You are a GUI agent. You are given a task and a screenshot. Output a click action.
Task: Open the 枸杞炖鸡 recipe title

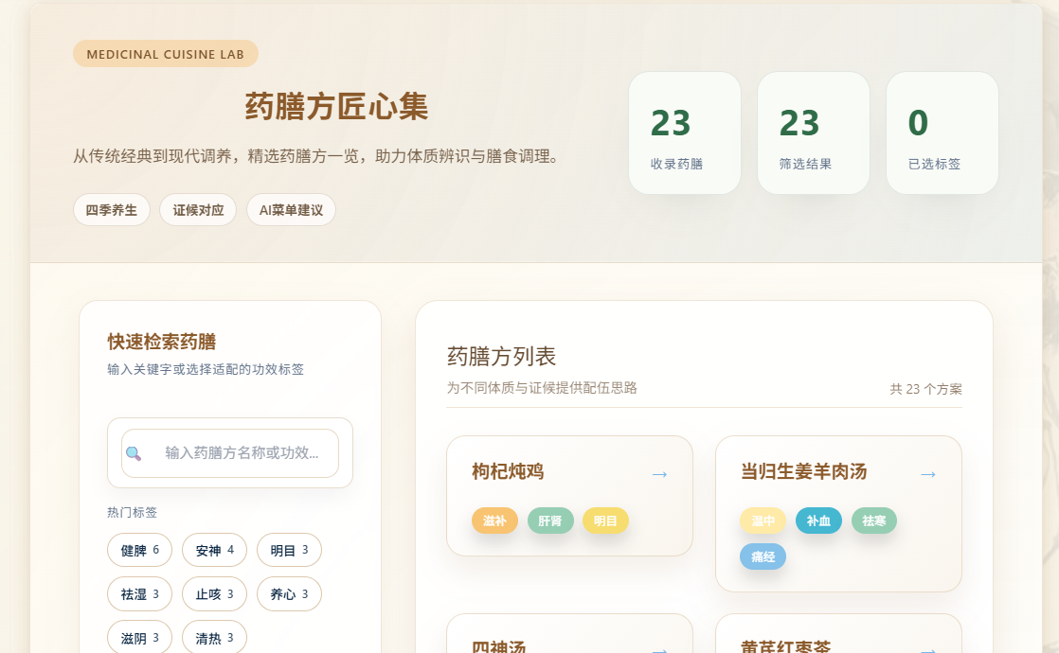click(x=508, y=472)
